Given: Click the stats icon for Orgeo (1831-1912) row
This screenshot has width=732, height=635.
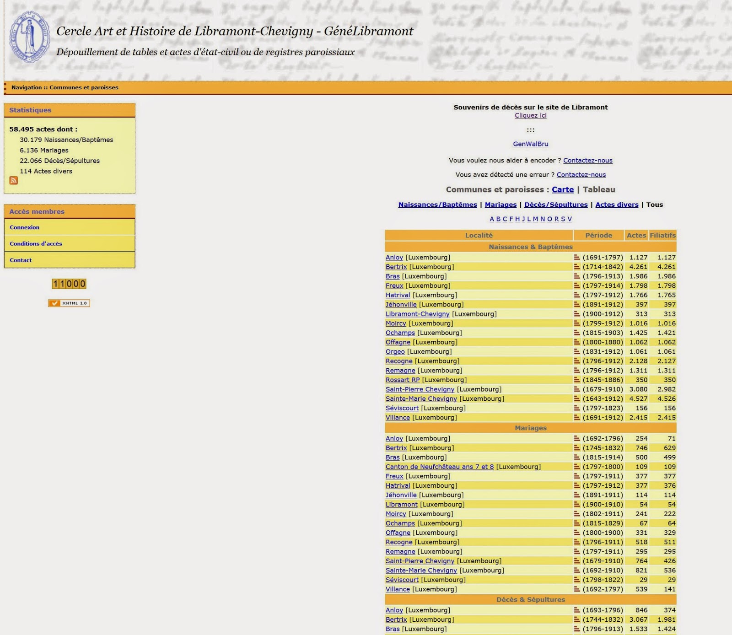Looking at the screenshot, I should (576, 352).
